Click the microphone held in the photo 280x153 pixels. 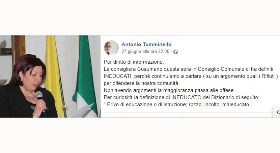coord(40,97)
